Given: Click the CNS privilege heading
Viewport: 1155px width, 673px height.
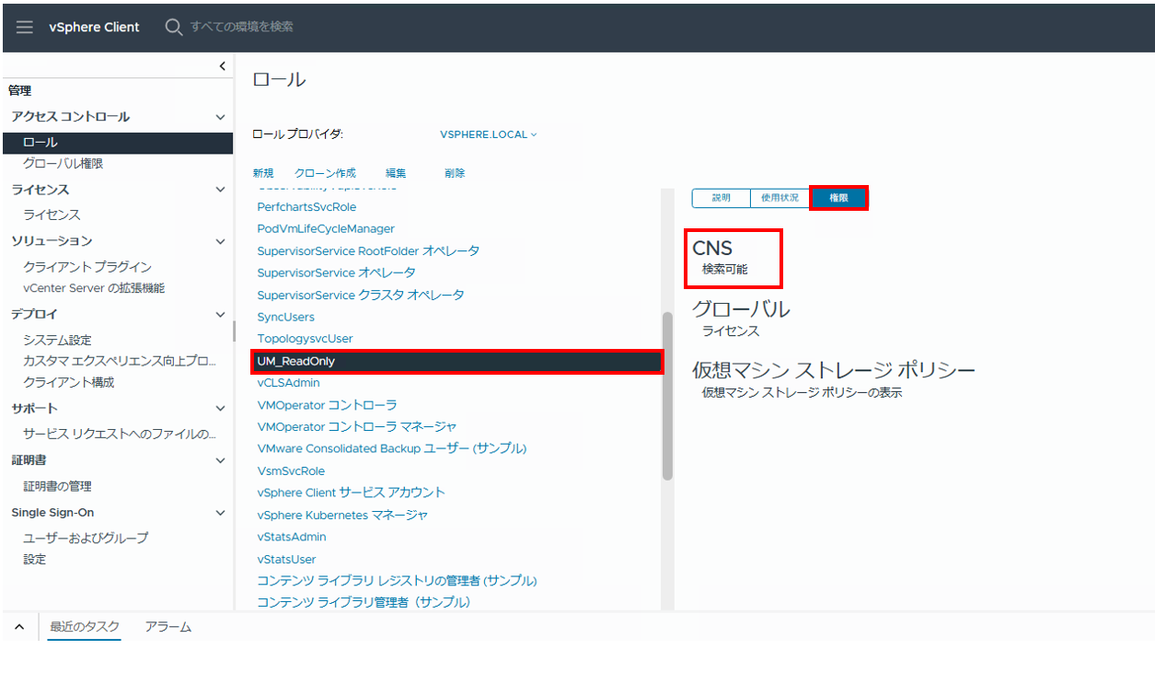Looking at the screenshot, I should (712, 248).
